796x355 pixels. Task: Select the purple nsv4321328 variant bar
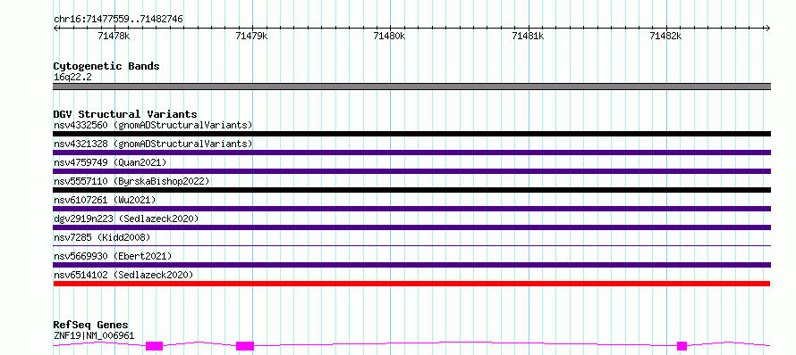click(411, 153)
